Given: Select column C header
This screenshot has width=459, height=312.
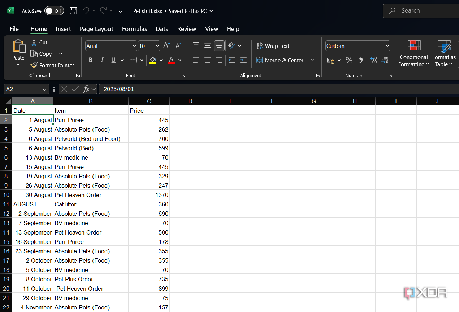Looking at the screenshot, I should (149, 101).
